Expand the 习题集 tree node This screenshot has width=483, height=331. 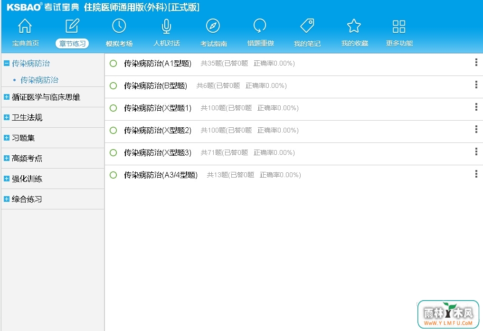pos(7,138)
